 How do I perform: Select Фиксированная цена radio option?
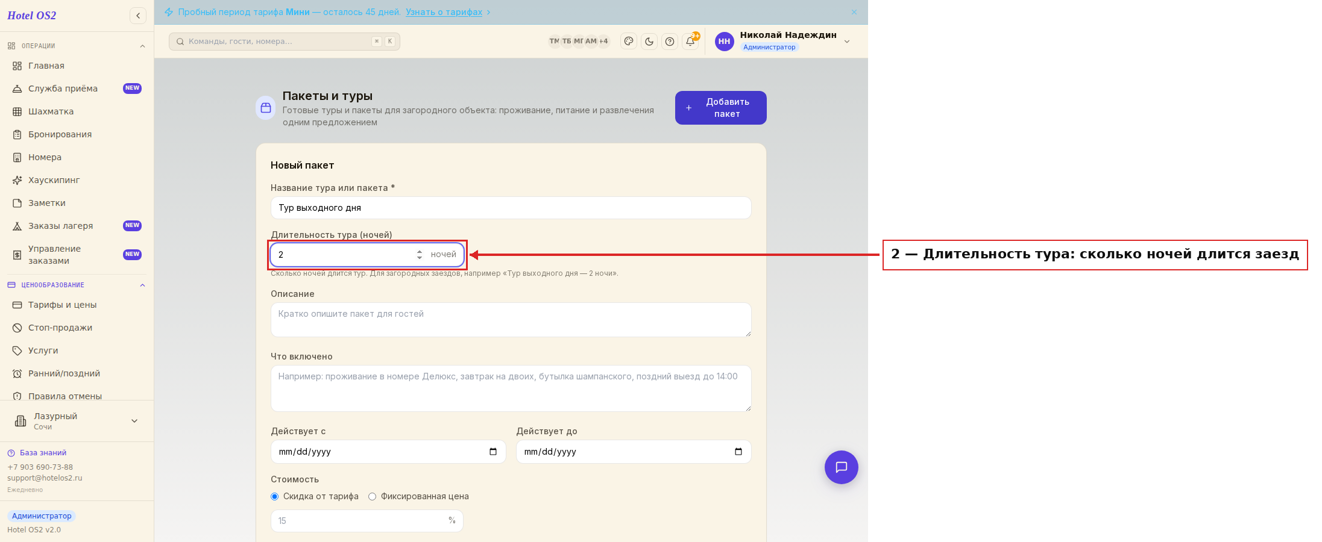tap(372, 497)
